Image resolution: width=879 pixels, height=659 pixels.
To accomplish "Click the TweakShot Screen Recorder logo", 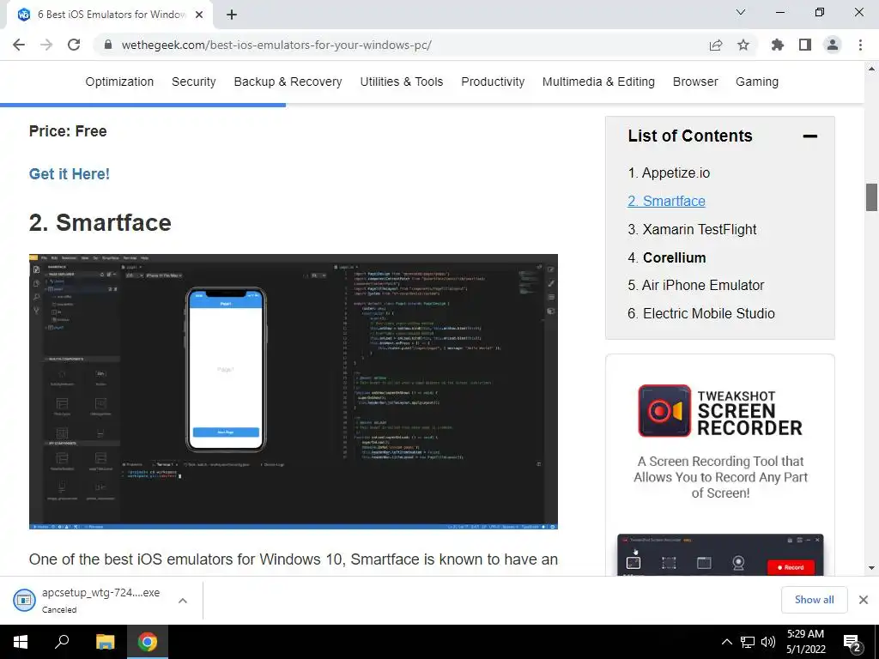I will tap(720, 411).
